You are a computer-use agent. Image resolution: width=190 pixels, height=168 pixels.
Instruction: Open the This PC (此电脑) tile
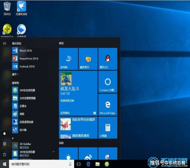(x=68, y=59)
